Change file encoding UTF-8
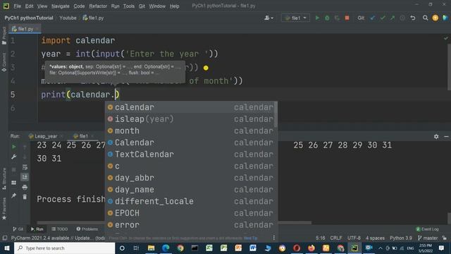 point(354,238)
